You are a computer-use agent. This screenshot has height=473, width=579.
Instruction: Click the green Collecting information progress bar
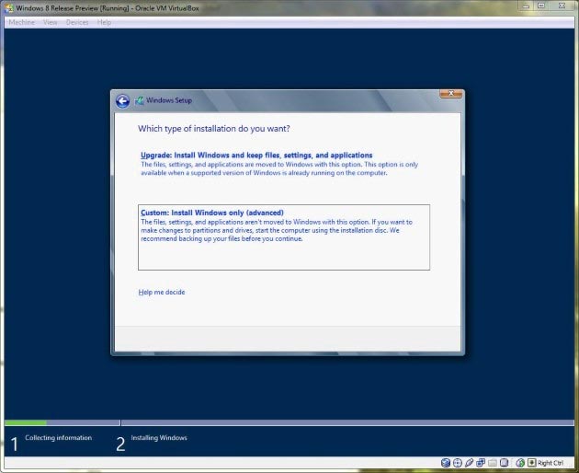[26, 422]
